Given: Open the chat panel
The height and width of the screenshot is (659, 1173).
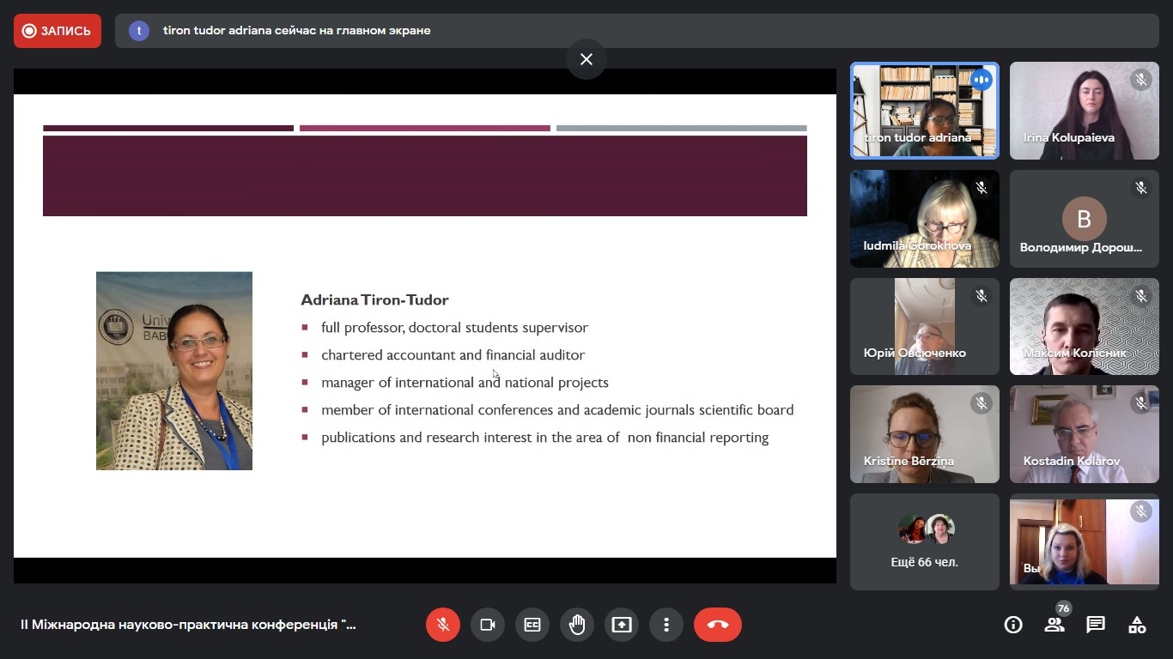Looking at the screenshot, I should click(x=1096, y=625).
